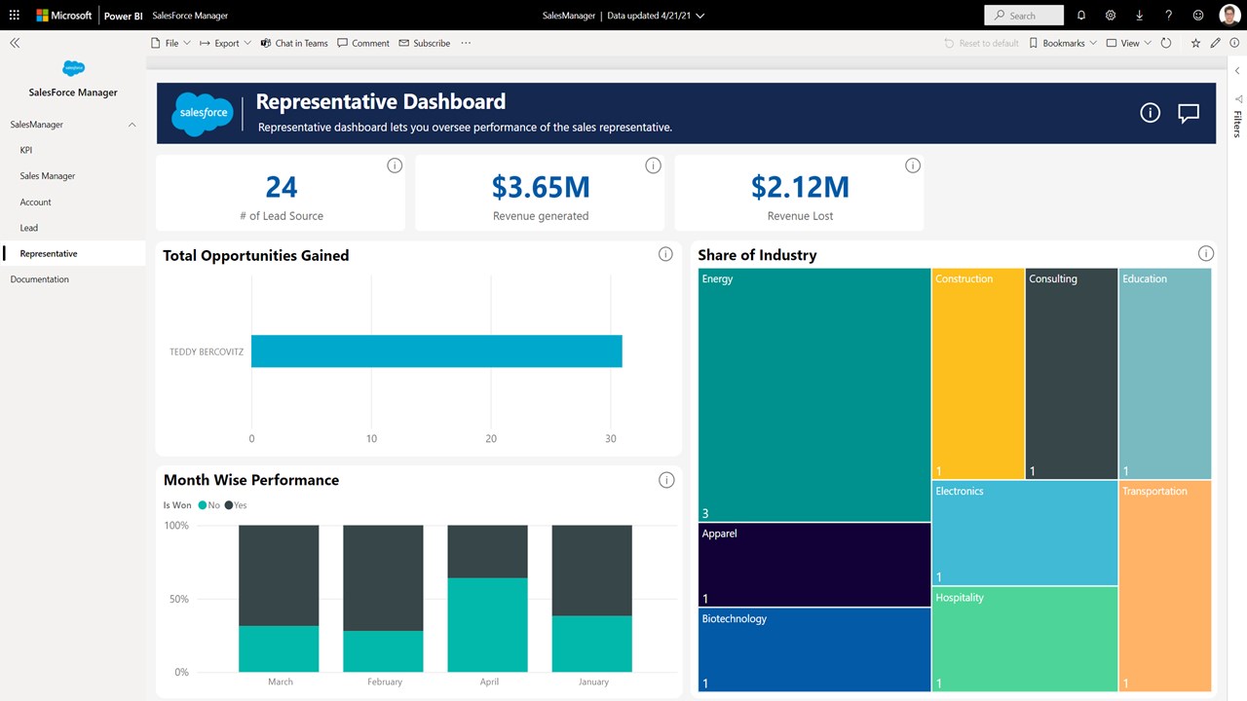The height and width of the screenshot is (701, 1247).
Task: Select the March column in performance chart
Action: click(279, 599)
